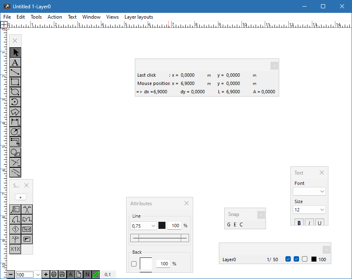Select the arrow selection tool
352x279 pixels.
(x=15, y=52)
